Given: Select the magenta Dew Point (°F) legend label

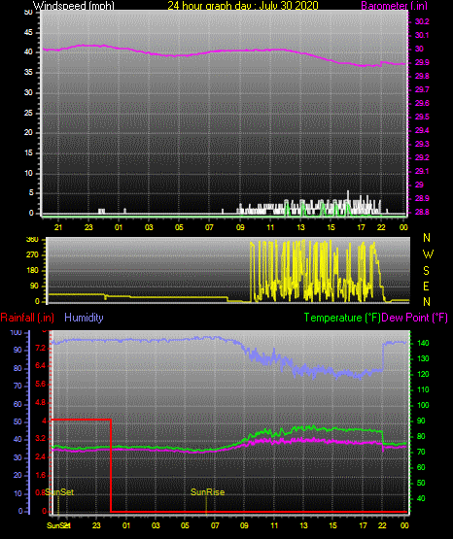Looking at the screenshot, I should pyautogui.click(x=415, y=318).
